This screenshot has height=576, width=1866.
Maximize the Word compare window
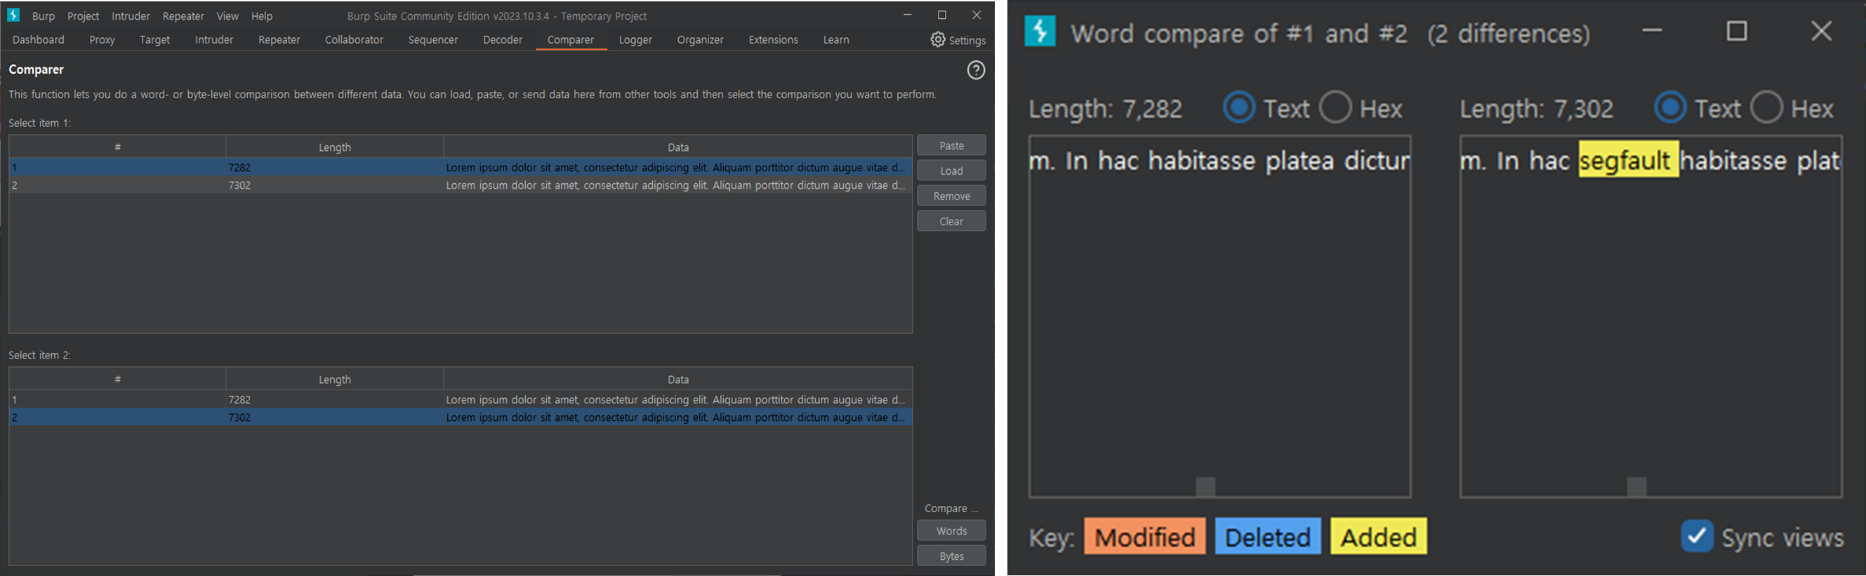[1737, 31]
